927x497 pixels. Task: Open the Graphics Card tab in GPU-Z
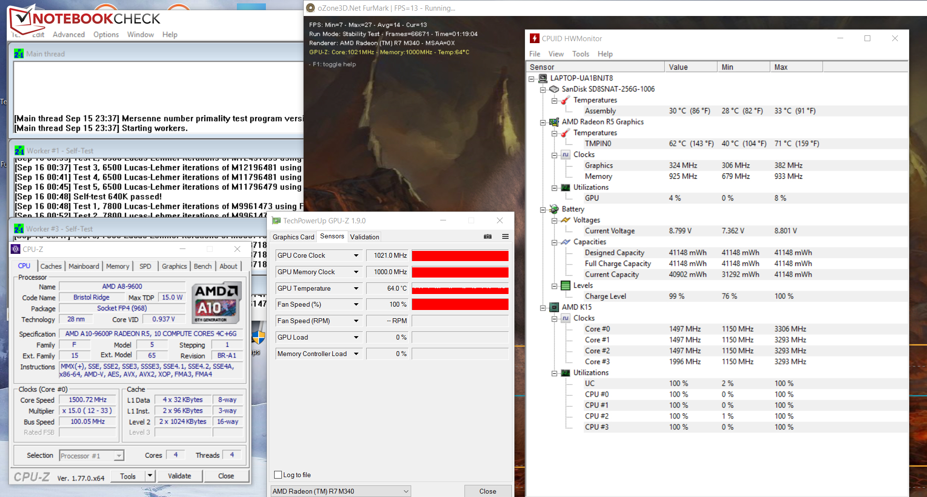(x=294, y=237)
